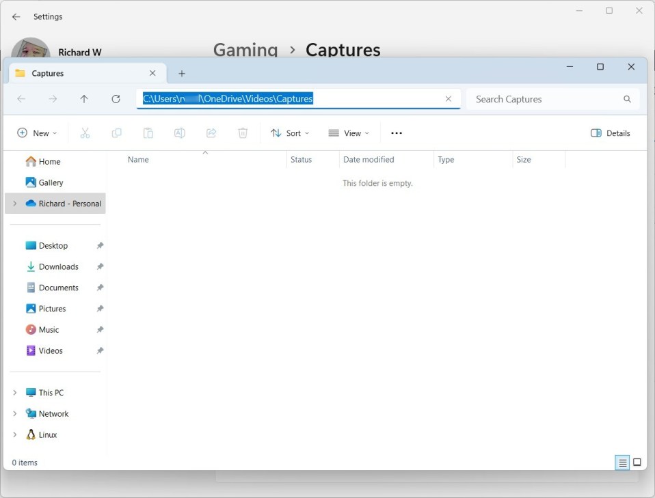Select the Captures tab

pyautogui.click(x=88, y=74)
